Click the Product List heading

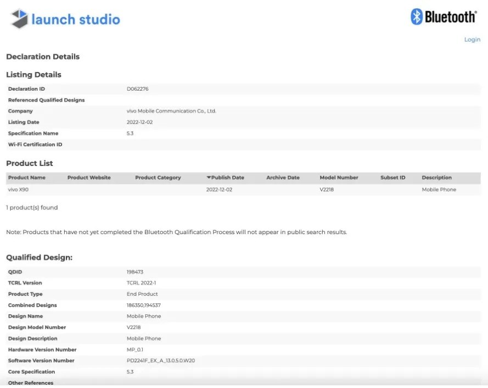tap(30, 163)
